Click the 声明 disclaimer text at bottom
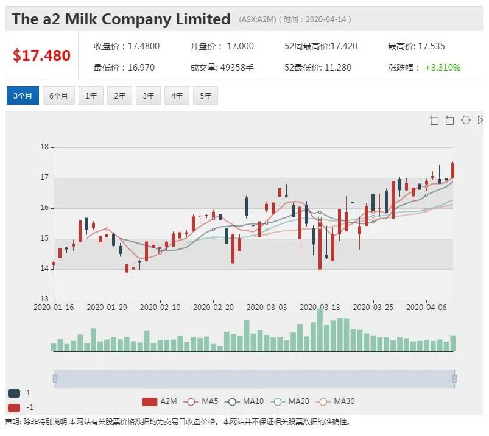This screenshot has height=436, width=489. pos(178,422)
